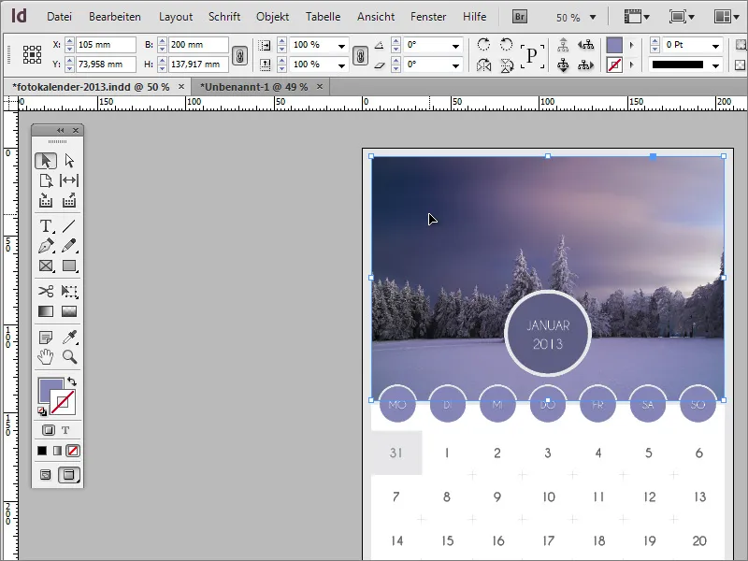Viewport: 748px width, 561px height.
Task: Select the Eyedropper tool
Action: (69, 338)
